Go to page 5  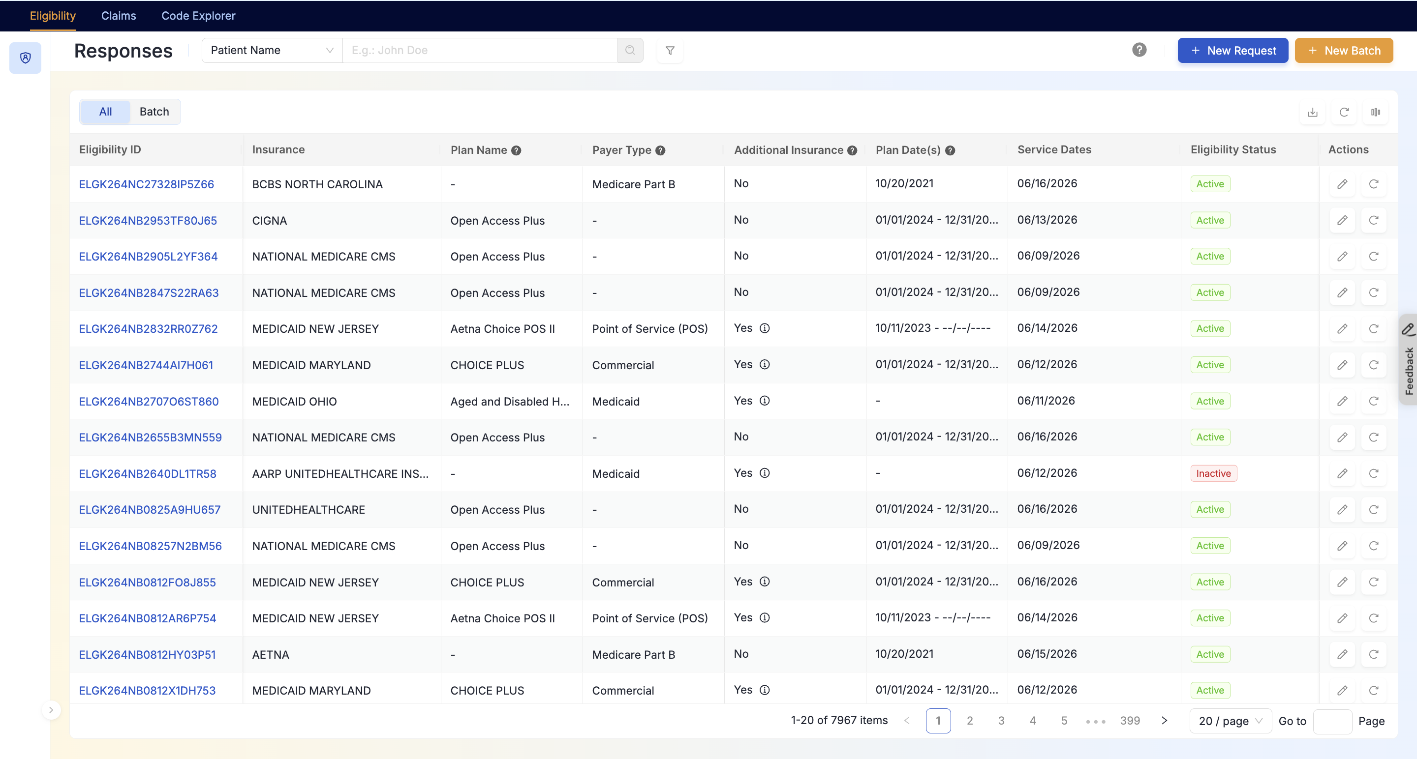(x=1064, y=721)
